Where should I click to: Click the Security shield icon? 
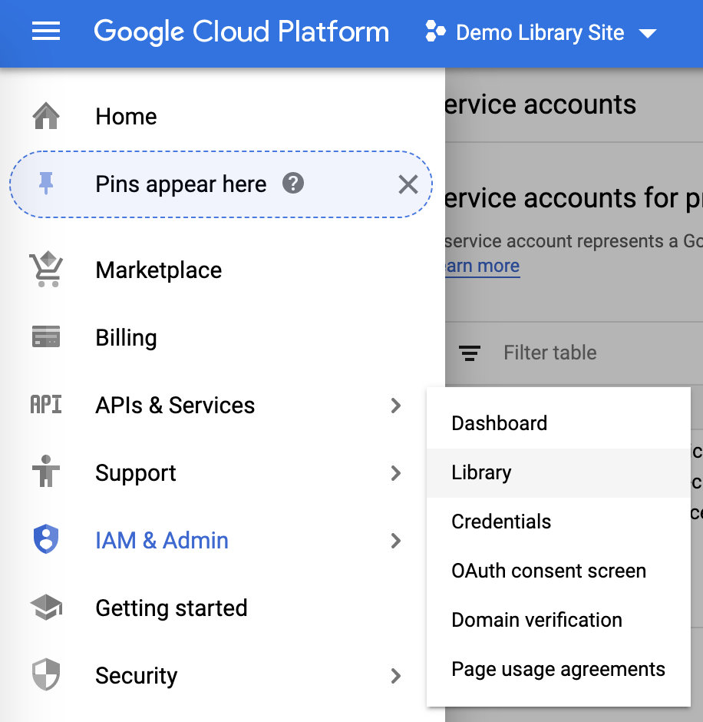point(46,675)
